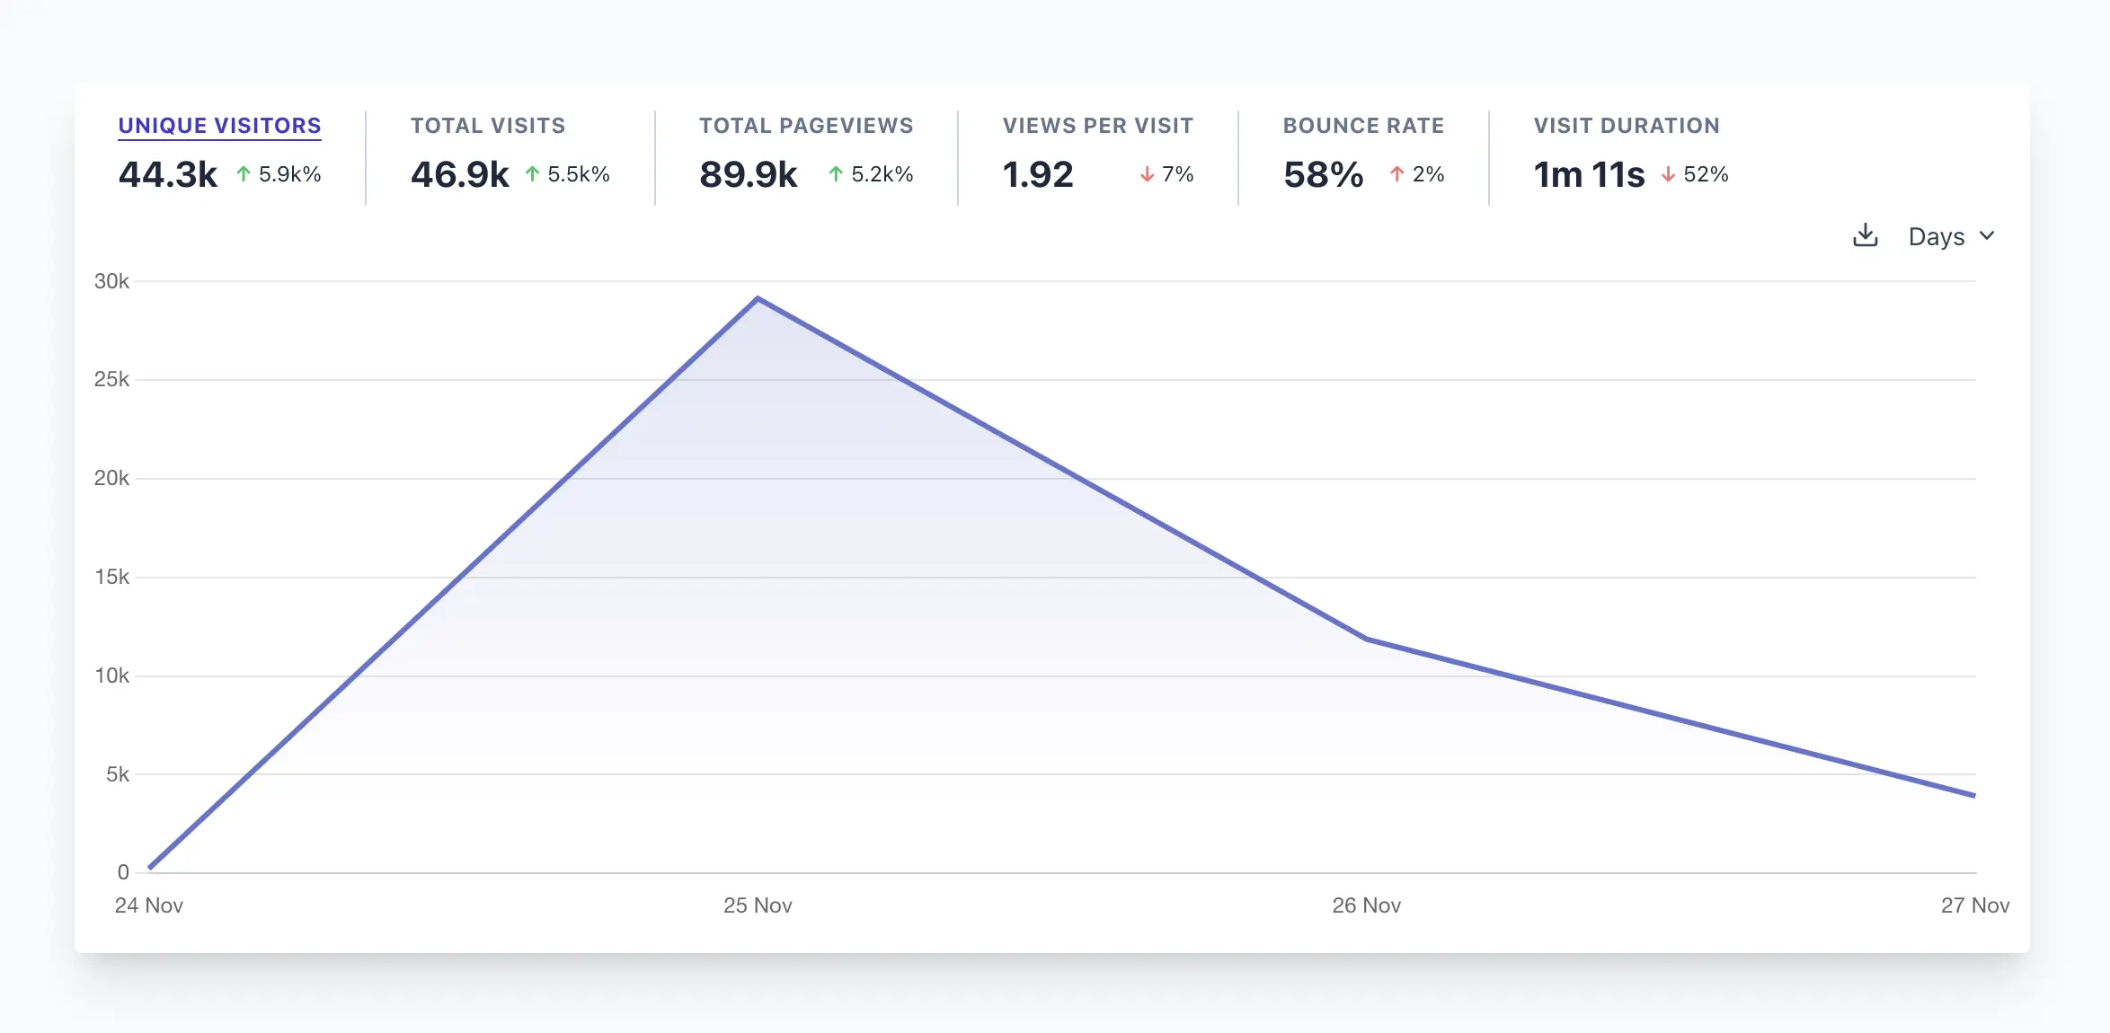Click the 24 Nov x-axis label
This screenshot has width=2110, height=1033.
click(x=149, y=905)
